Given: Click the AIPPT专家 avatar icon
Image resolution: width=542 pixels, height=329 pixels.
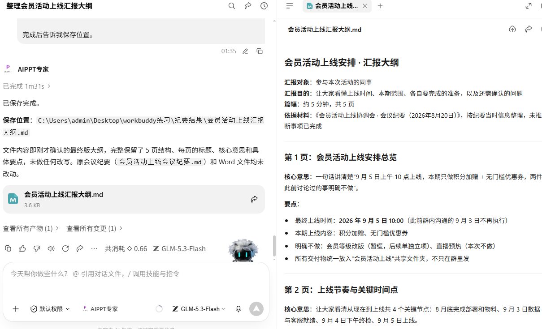Looking at the screenshot, I should click(x=8, y=69).
